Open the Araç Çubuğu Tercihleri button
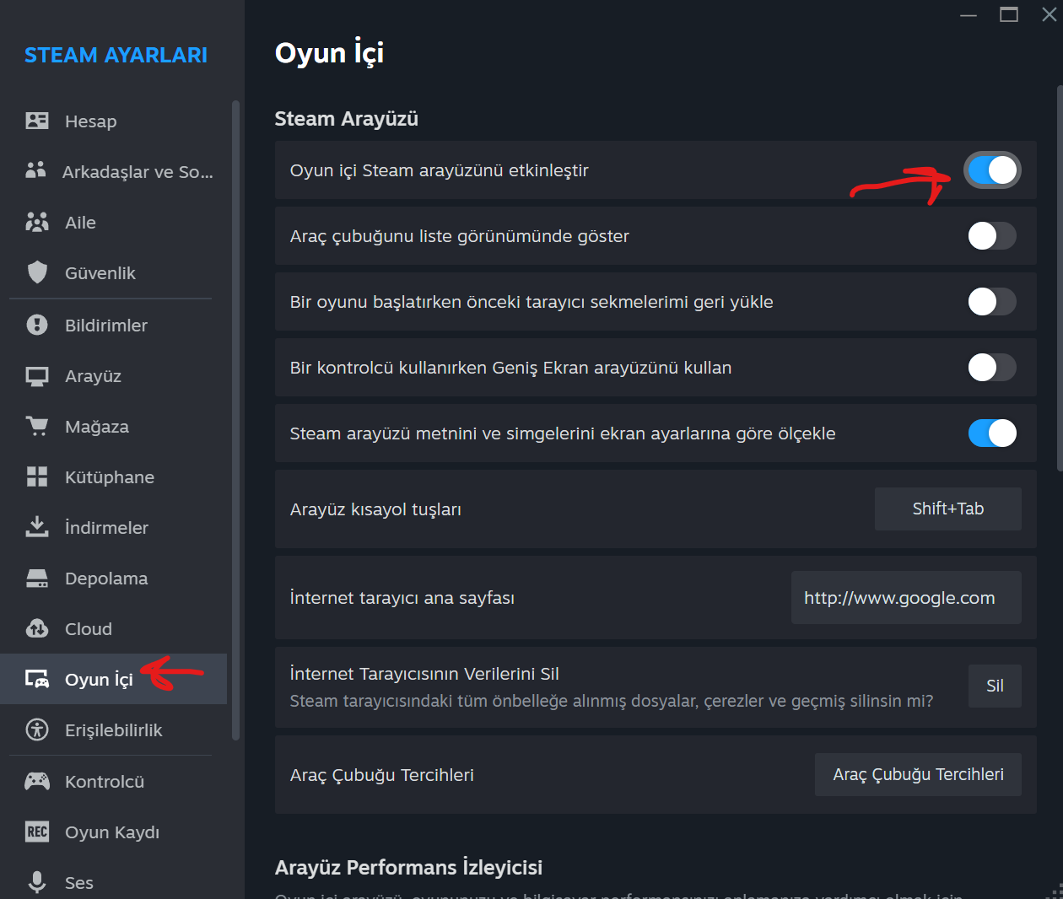The image size is (1063, 899). tap(918, 774)
